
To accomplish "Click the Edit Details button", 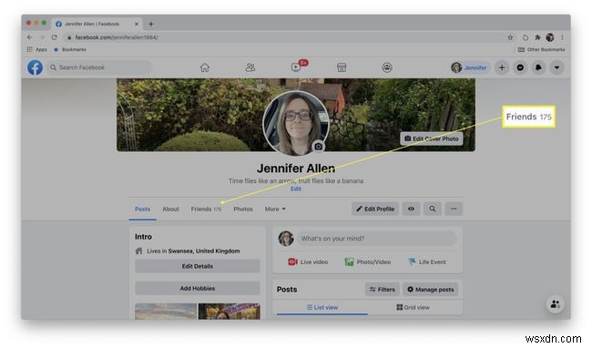I will click(198, 266).
